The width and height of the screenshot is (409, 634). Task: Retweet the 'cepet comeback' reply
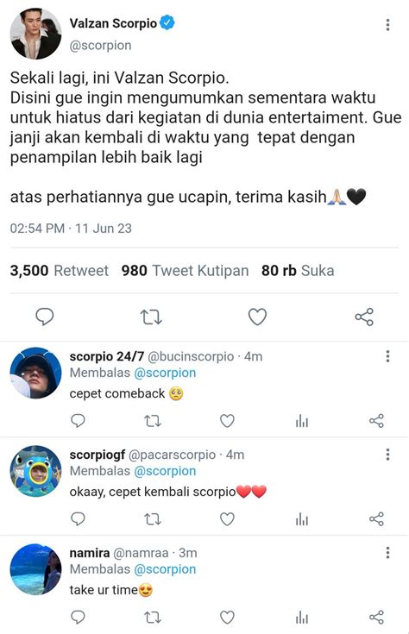pos(153,421)
